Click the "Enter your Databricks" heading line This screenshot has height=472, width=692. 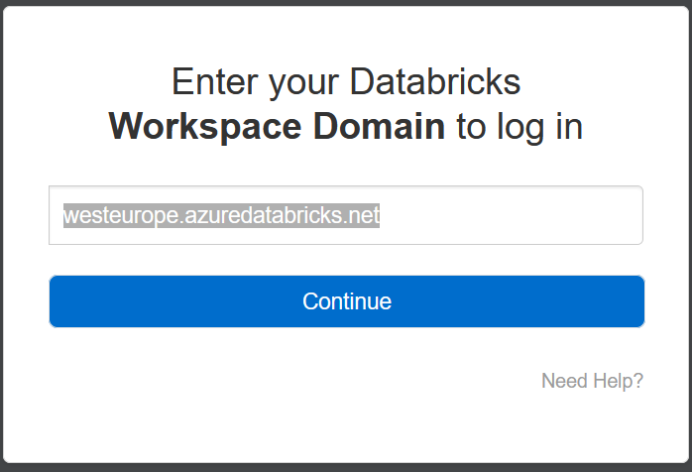[346, 81]
